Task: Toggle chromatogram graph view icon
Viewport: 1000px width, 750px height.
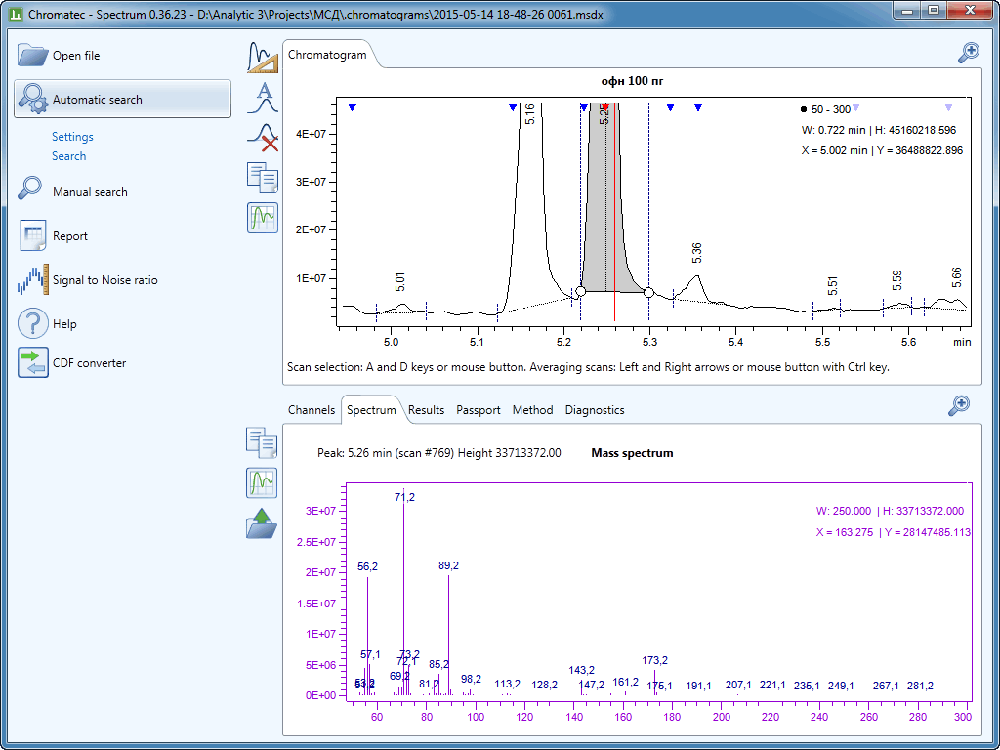Action: 263,217
